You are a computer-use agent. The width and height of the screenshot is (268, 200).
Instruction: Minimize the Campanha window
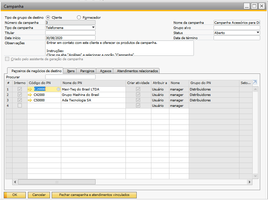(247, 6)
